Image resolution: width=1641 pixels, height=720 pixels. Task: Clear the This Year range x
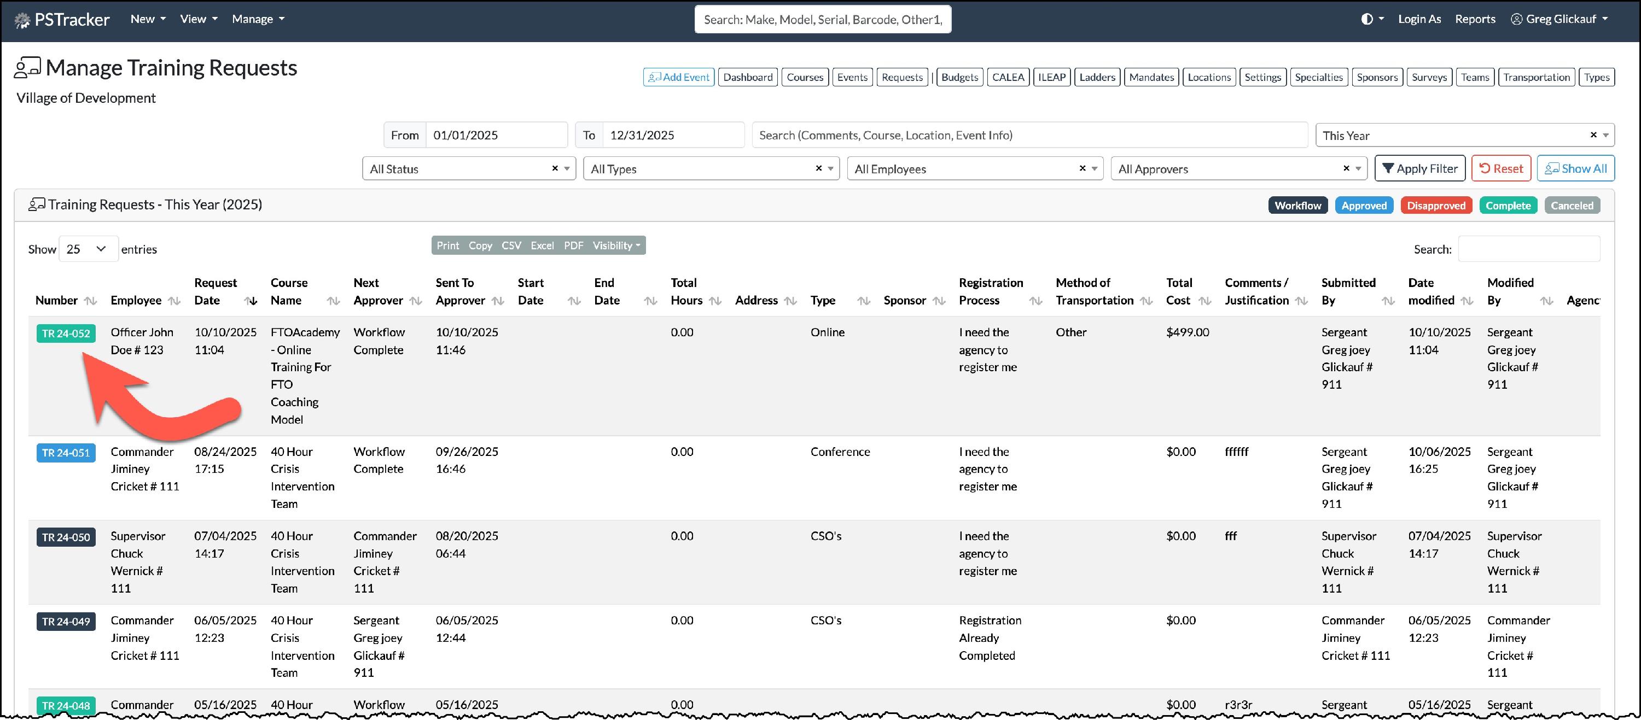click(x=1593, y=135)
